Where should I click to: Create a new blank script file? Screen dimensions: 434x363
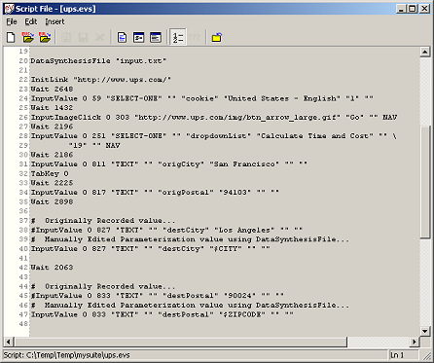coord(11,37)
